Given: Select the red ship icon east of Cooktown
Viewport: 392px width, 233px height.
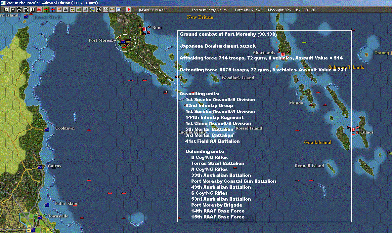Looking at the screenshot, I should (89, 130).
